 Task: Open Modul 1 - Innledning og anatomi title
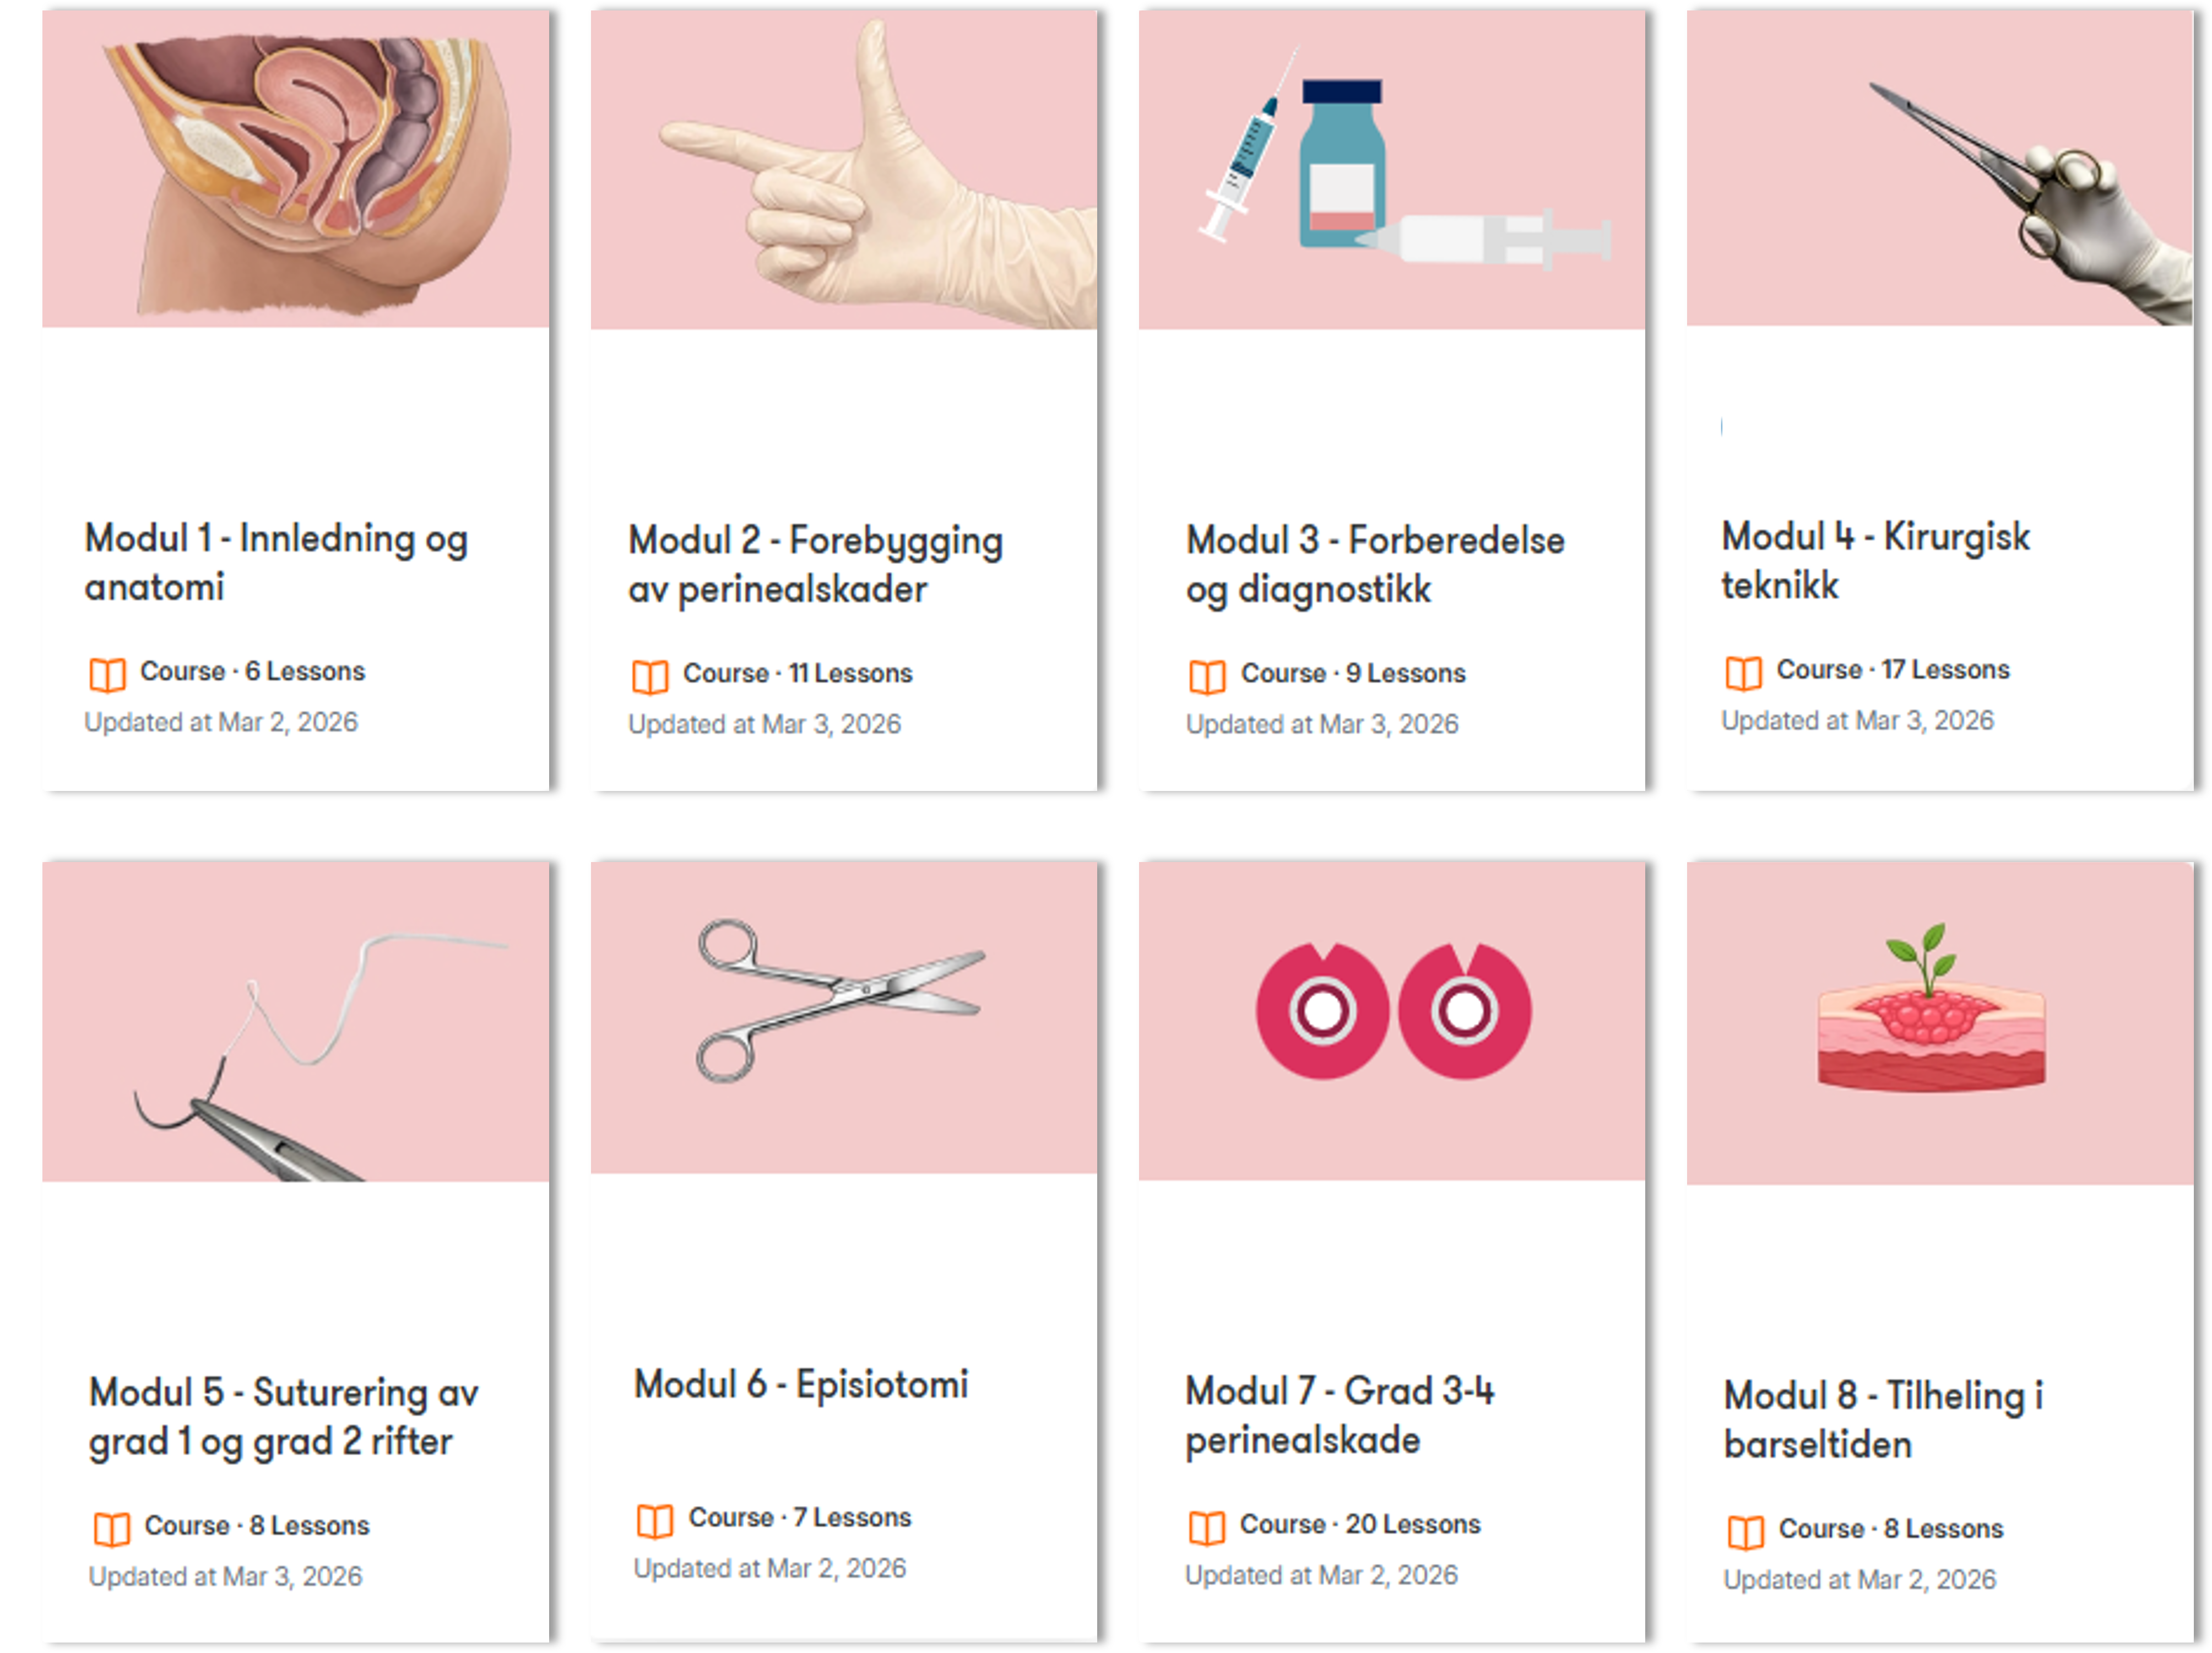tap(276, 562)
